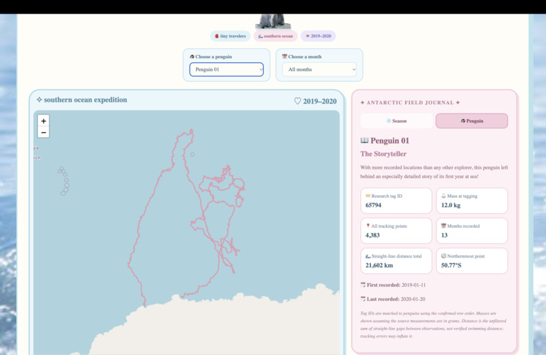
Task: Click the tiny travelers tag
Action: click(x=230, y=36)
